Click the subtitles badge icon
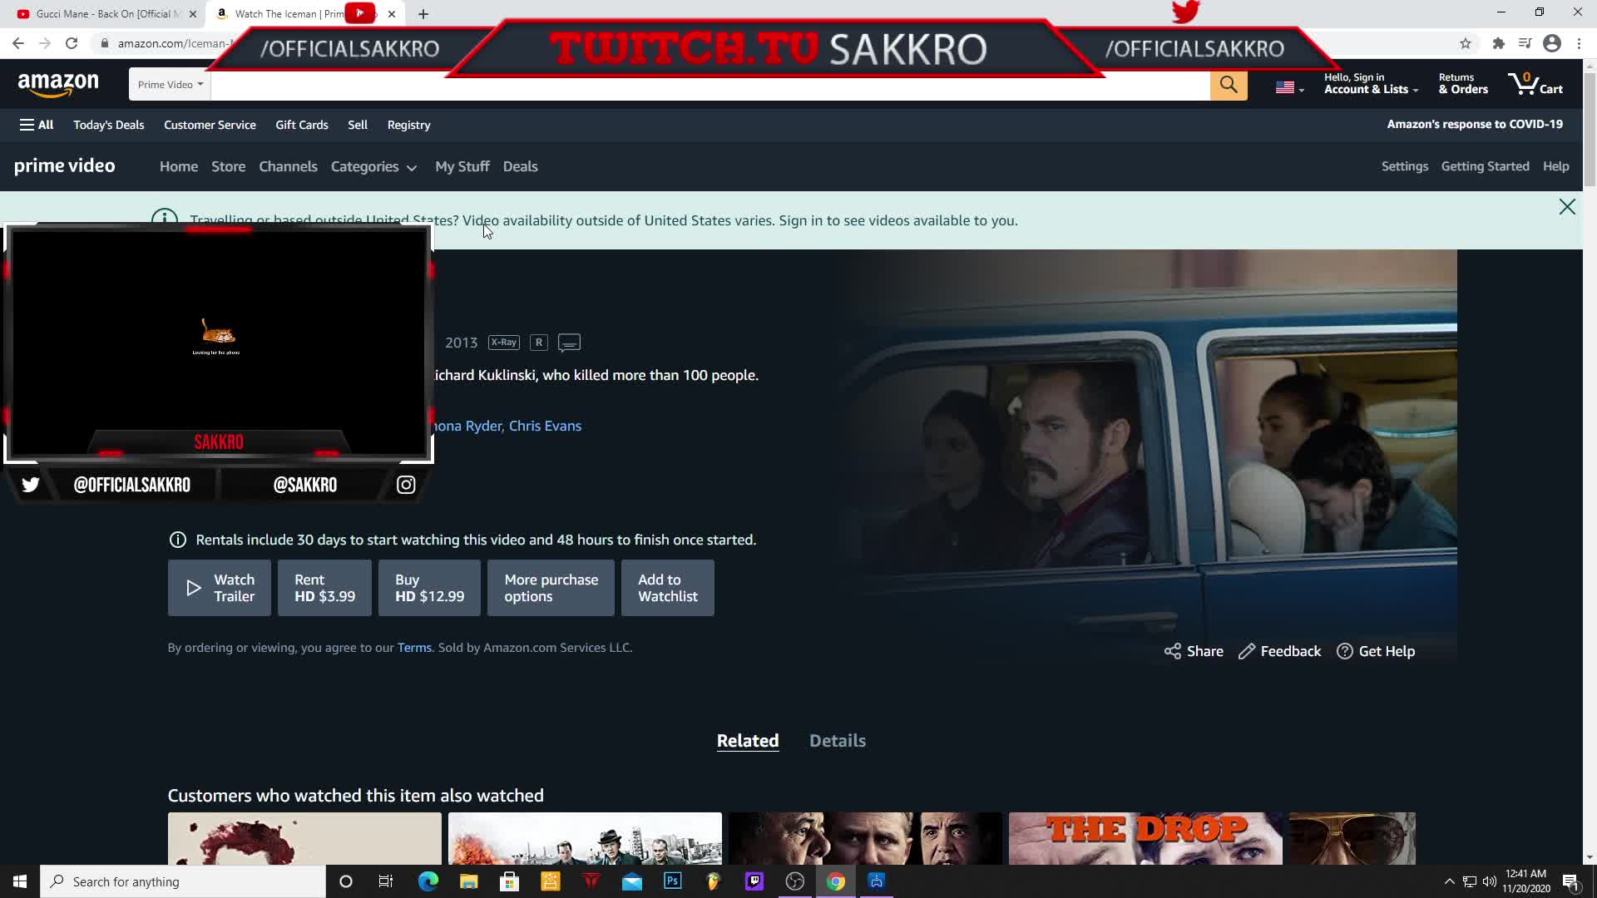This screenshot has height=898, width=1597. pos(569,343)
